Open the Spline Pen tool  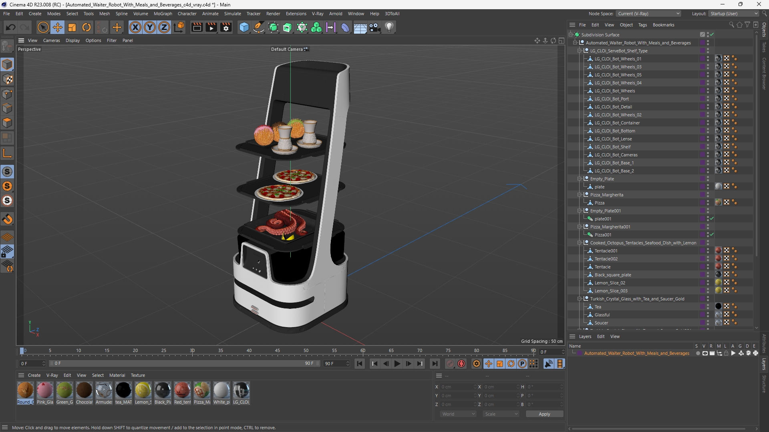coord(259,27)
